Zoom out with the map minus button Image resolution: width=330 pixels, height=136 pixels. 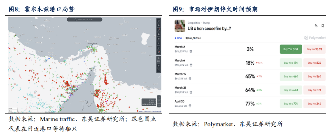[x=159, y=105]
